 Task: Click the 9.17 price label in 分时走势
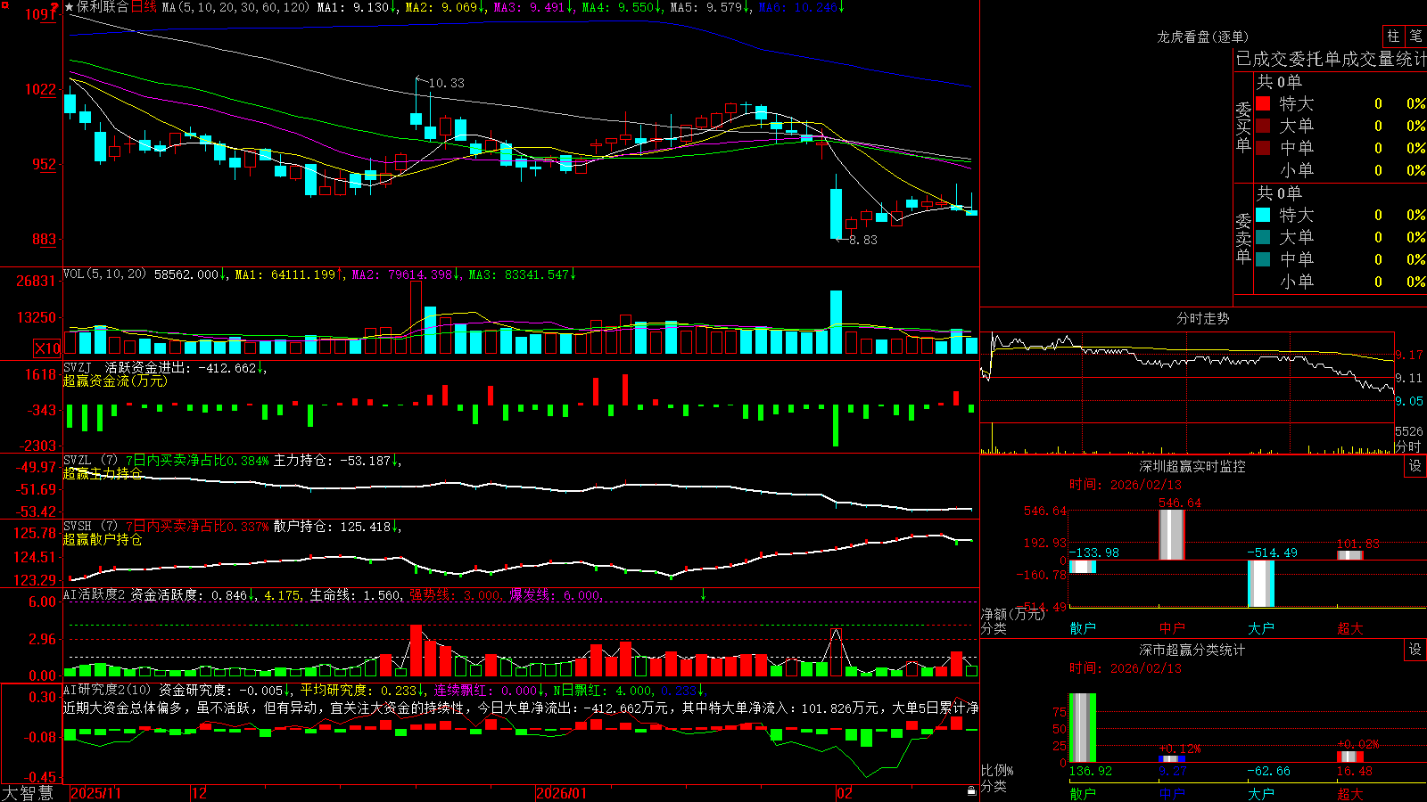click(1410, 355)
